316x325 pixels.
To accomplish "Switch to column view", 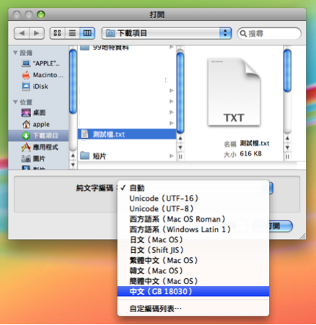I will pyautogui.click(x=87, y=33).
